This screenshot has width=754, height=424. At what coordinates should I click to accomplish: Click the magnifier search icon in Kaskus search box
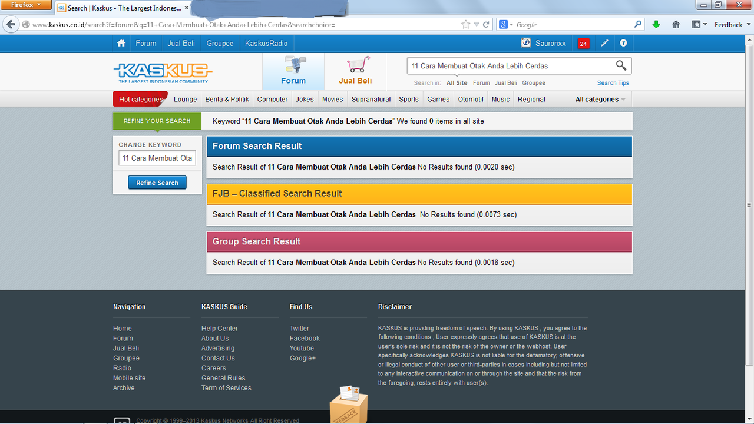click(621, 65)
